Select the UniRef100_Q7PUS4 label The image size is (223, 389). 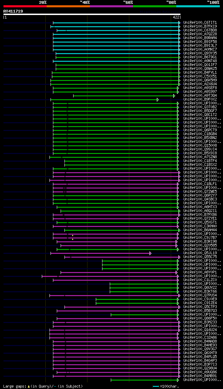[200, 295]
